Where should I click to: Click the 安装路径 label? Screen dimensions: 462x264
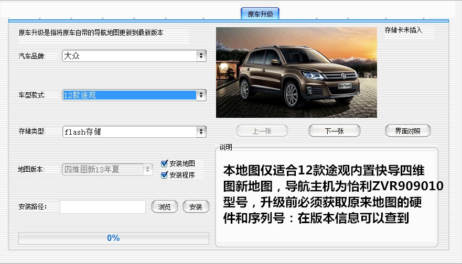pyautogui.click(x=33, y=206)
